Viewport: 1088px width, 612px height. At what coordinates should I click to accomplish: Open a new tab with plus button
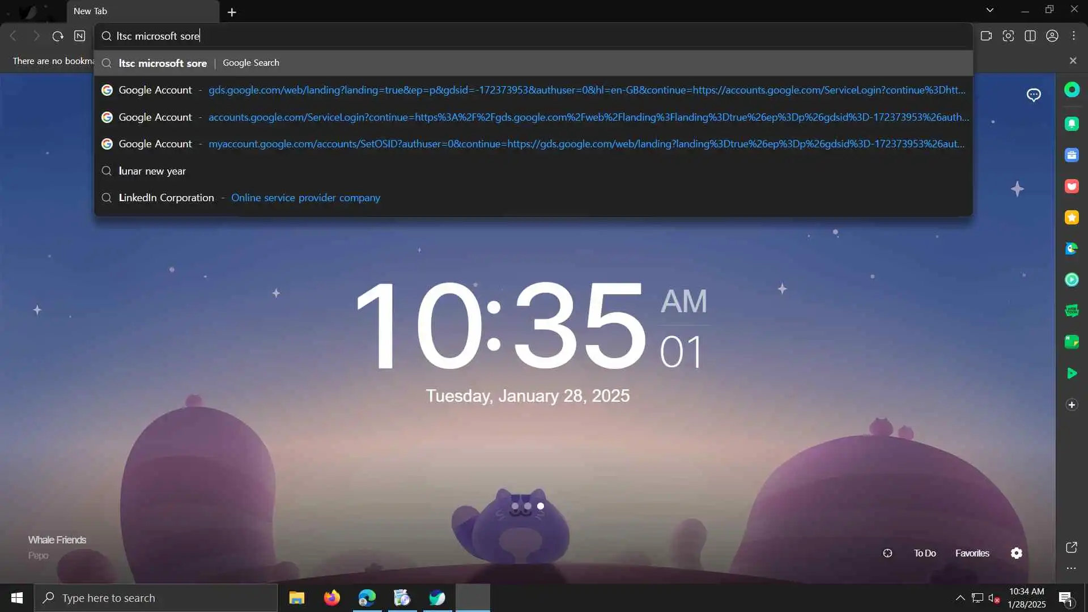pos(232,12)
